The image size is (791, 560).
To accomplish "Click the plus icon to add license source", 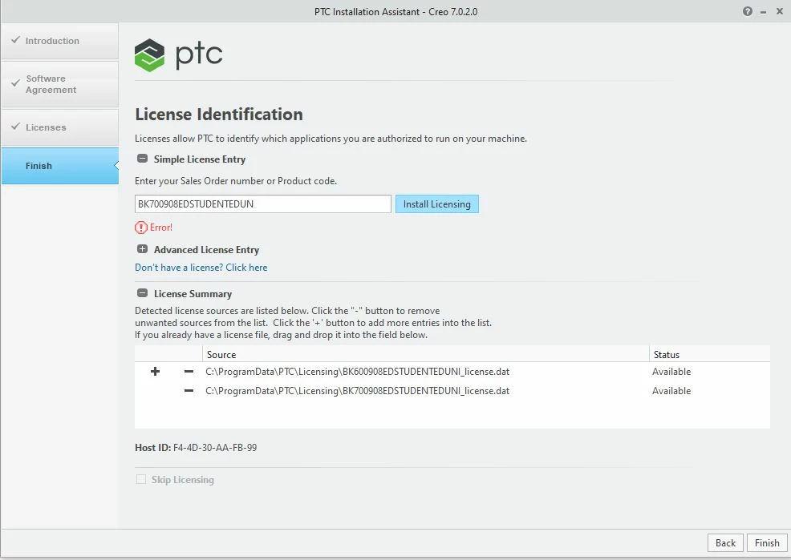I will [156, 372].
